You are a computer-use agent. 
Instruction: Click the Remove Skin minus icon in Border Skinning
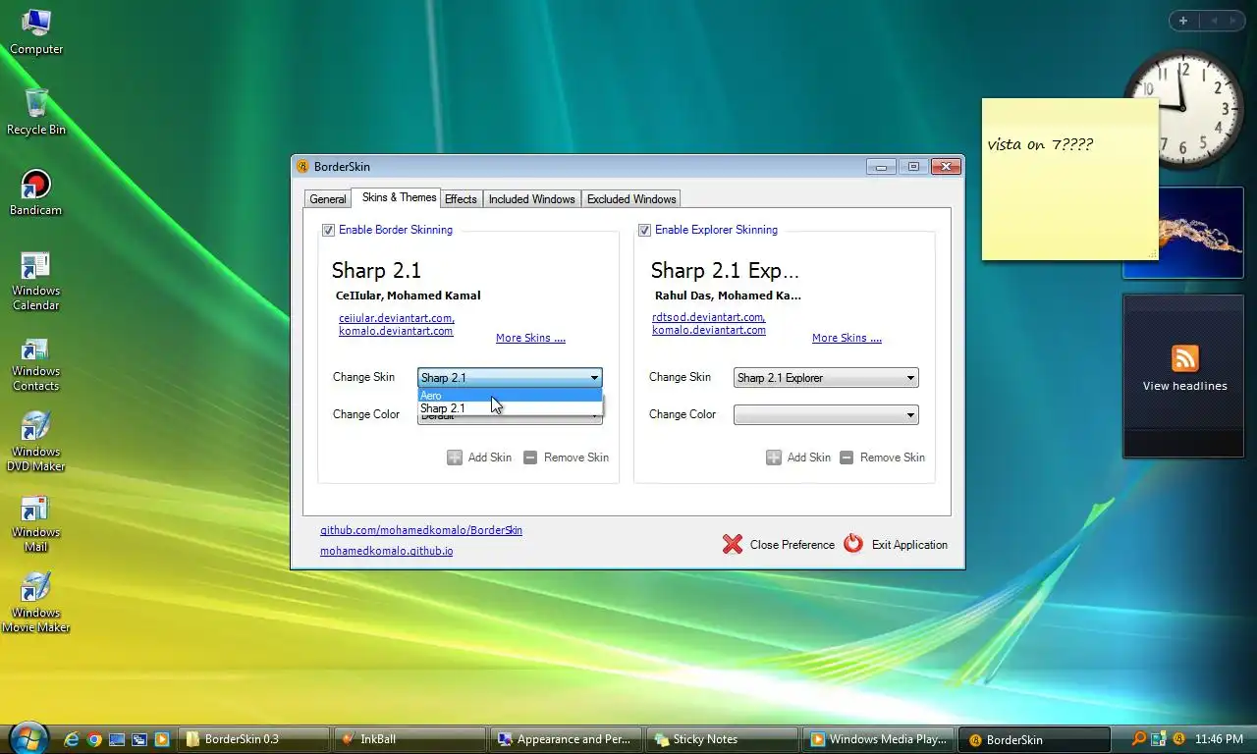point(530,458)
